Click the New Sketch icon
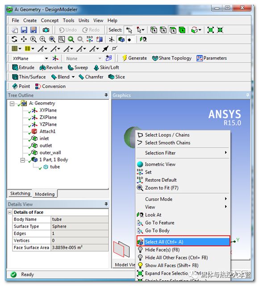The image size is (259, 286). point(109,58)
